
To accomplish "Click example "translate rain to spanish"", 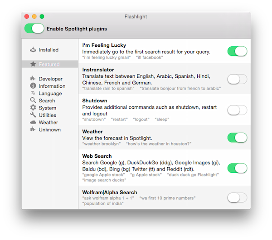I will point(108,88).
